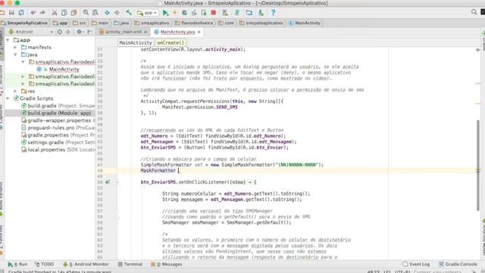The width and height of the screenshot is (485, 273).
Task: Click the Save All disk icon
Action: [11, 13]
